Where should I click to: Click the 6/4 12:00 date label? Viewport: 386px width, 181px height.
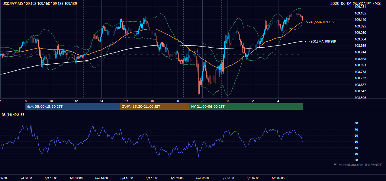(x=76, y=178)
